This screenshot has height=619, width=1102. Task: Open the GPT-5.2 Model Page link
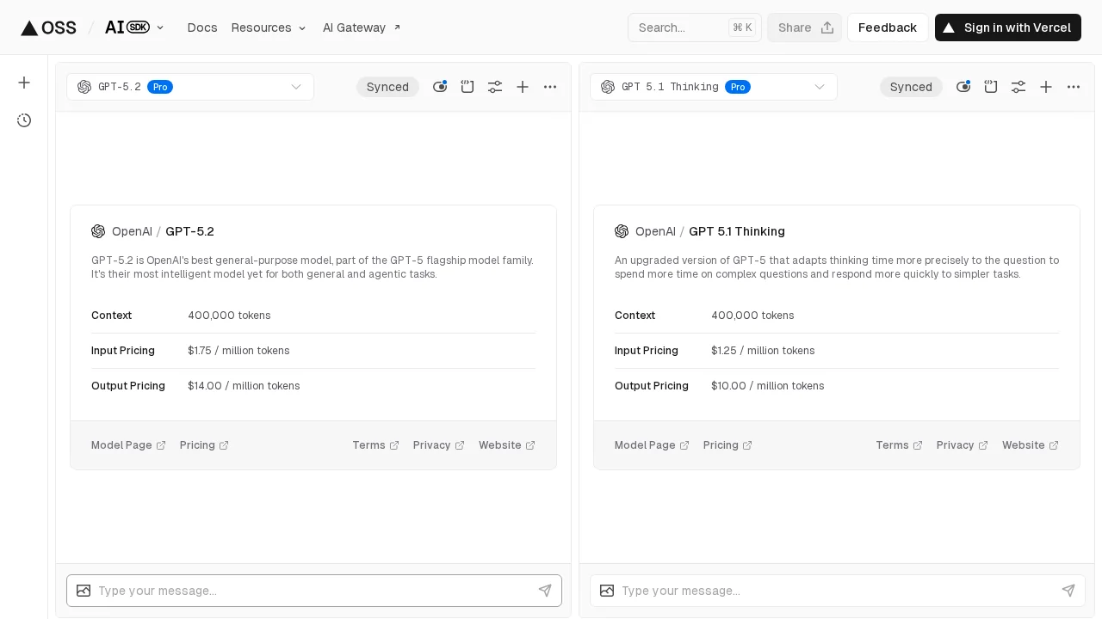tap(128, 445)
